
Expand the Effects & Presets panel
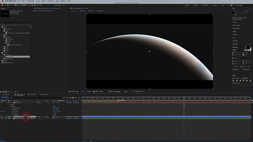tap(237, 25)
